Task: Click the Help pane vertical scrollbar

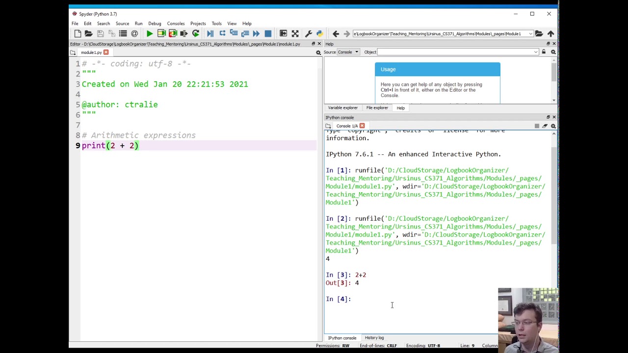Action: click(x=554, y=72)
